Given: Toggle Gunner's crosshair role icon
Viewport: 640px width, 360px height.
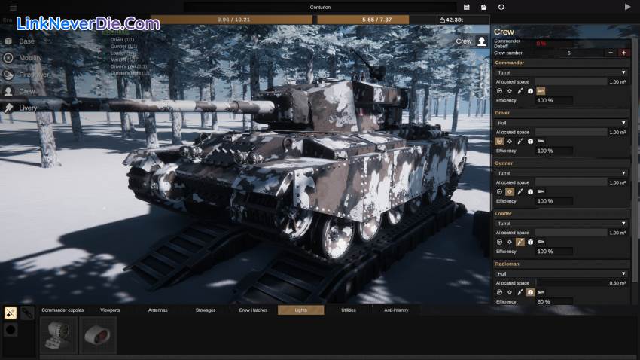Looking at the screenshot, I should [x=510, y=191].
